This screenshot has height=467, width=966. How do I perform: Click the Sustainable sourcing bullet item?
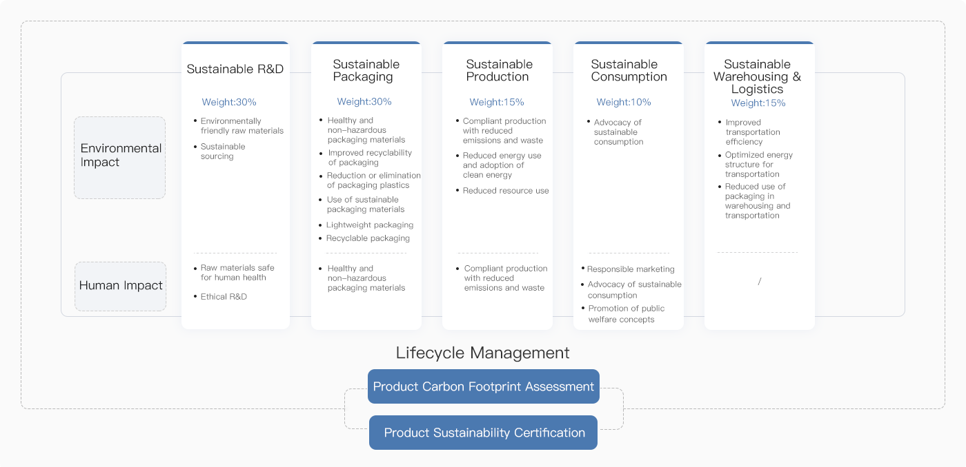[x=223, y=152]
